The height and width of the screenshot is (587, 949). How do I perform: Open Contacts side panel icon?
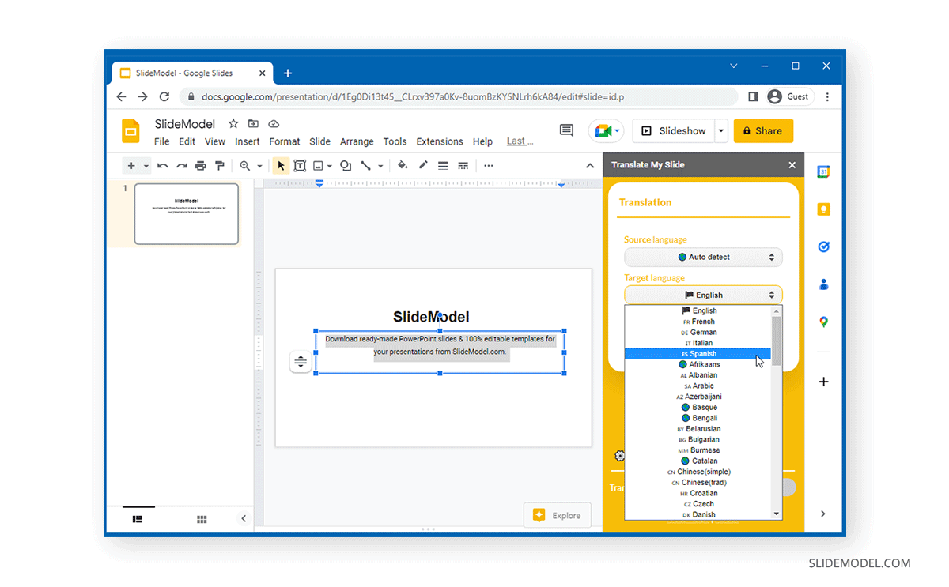823,284
